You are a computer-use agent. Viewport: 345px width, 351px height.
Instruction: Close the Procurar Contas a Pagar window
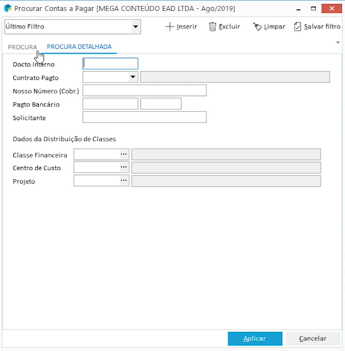tap(331, 9)
